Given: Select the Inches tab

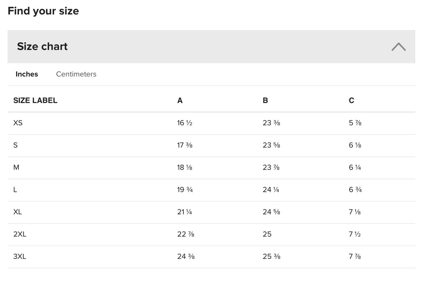Looking at the screenshot, I should point(27,74).
